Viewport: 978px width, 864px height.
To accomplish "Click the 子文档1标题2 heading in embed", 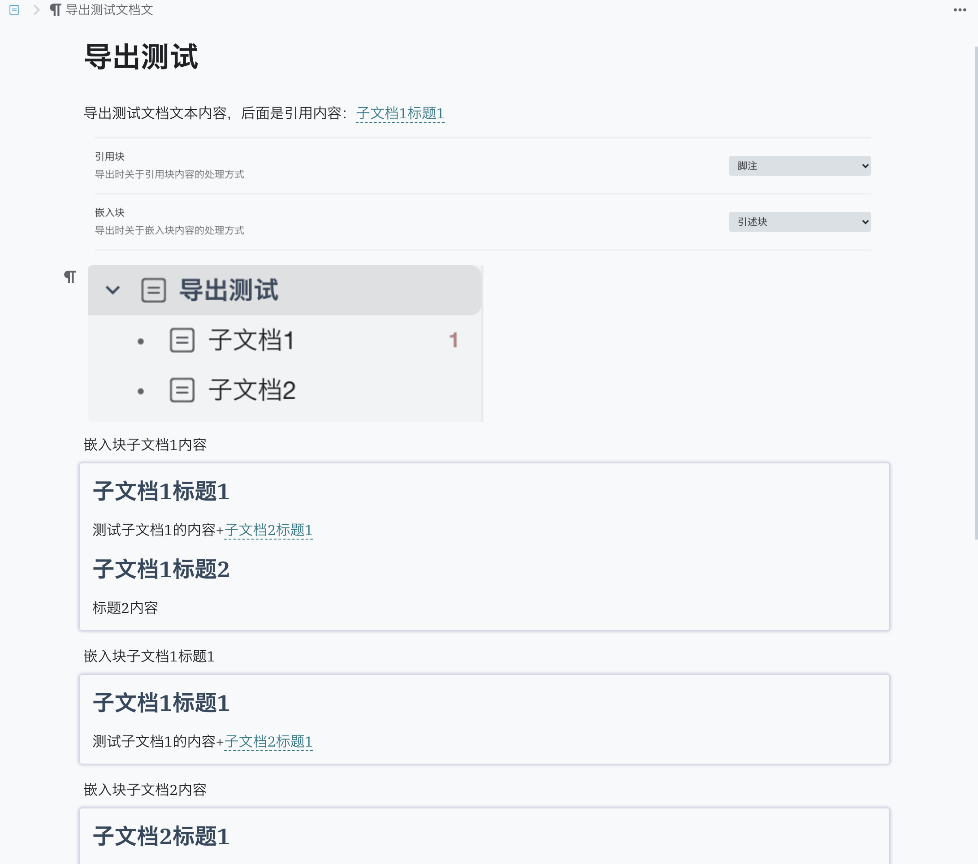I will coord(161,569).
